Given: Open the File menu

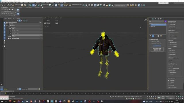Looking at the screenshot, I should (x=1, y=3).
